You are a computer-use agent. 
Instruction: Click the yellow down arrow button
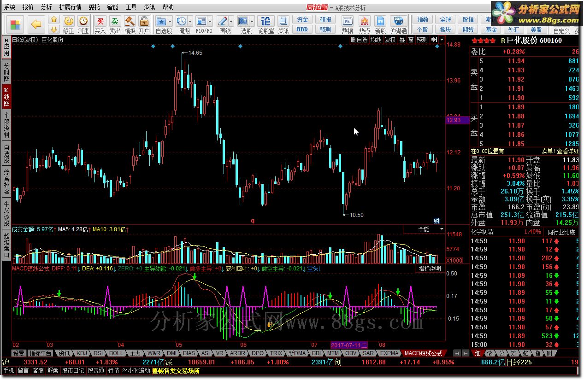point(54,29)
